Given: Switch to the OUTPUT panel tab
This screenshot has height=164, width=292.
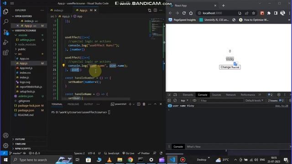Looking at the screenshot, I should click(89, 104).
